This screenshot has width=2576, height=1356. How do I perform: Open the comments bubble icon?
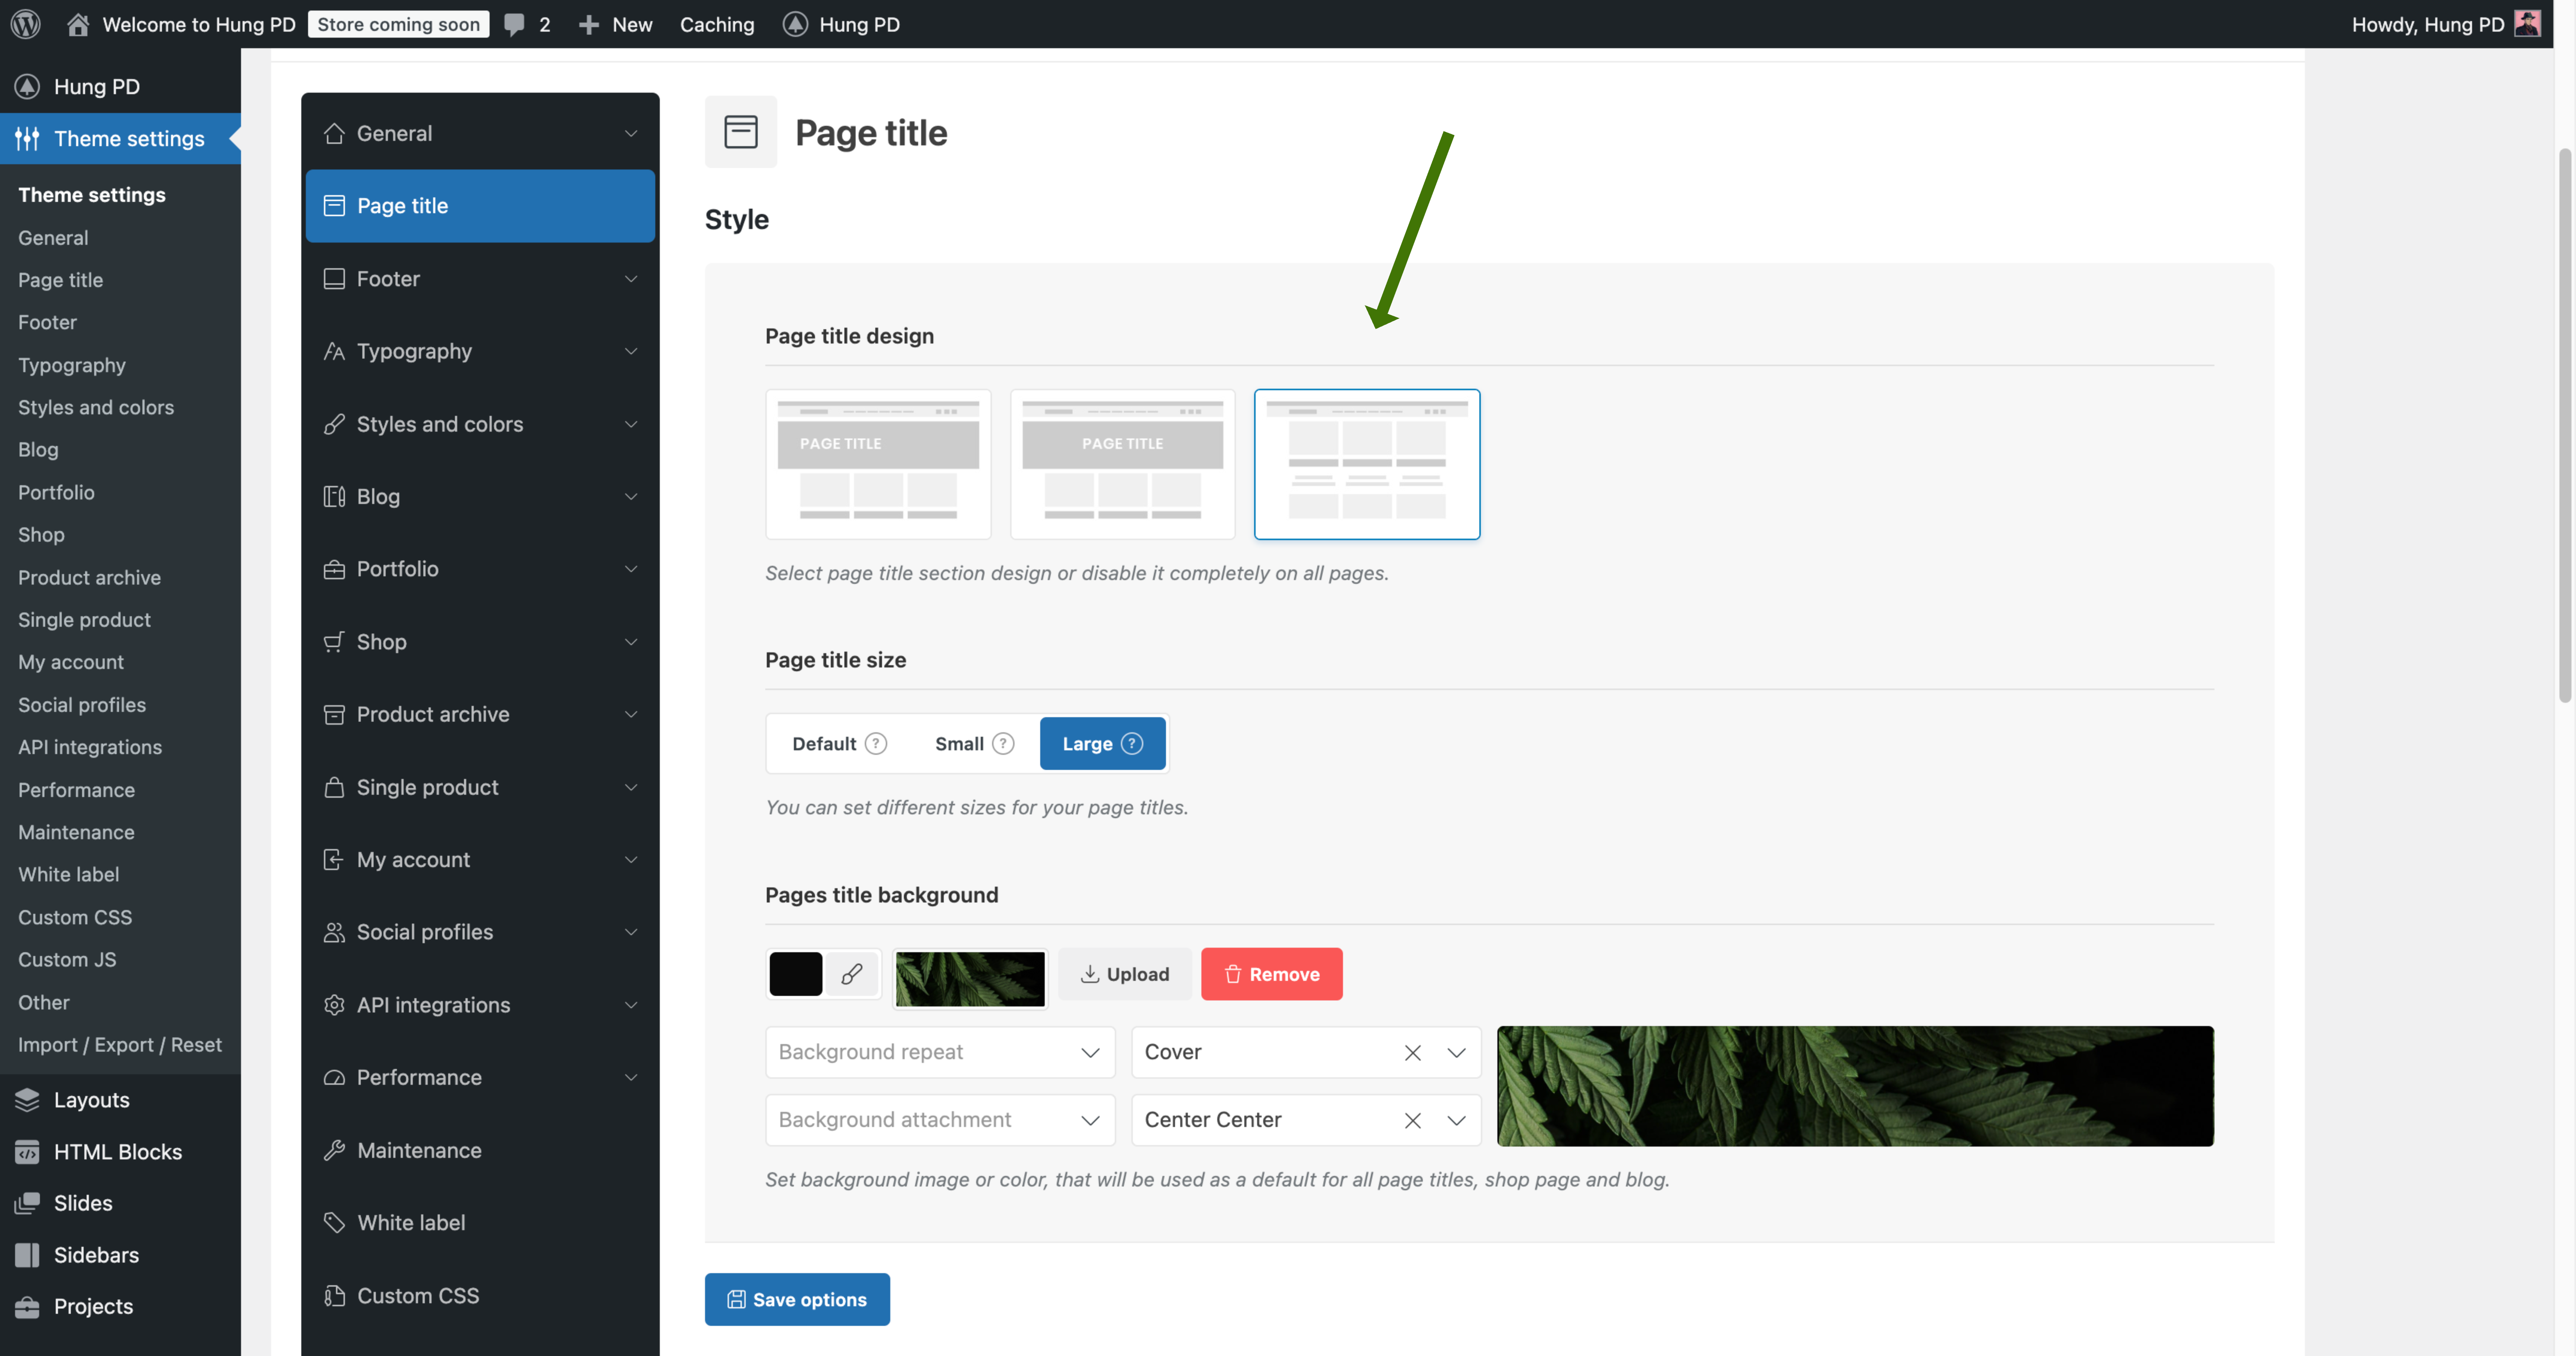pos(514,24)
